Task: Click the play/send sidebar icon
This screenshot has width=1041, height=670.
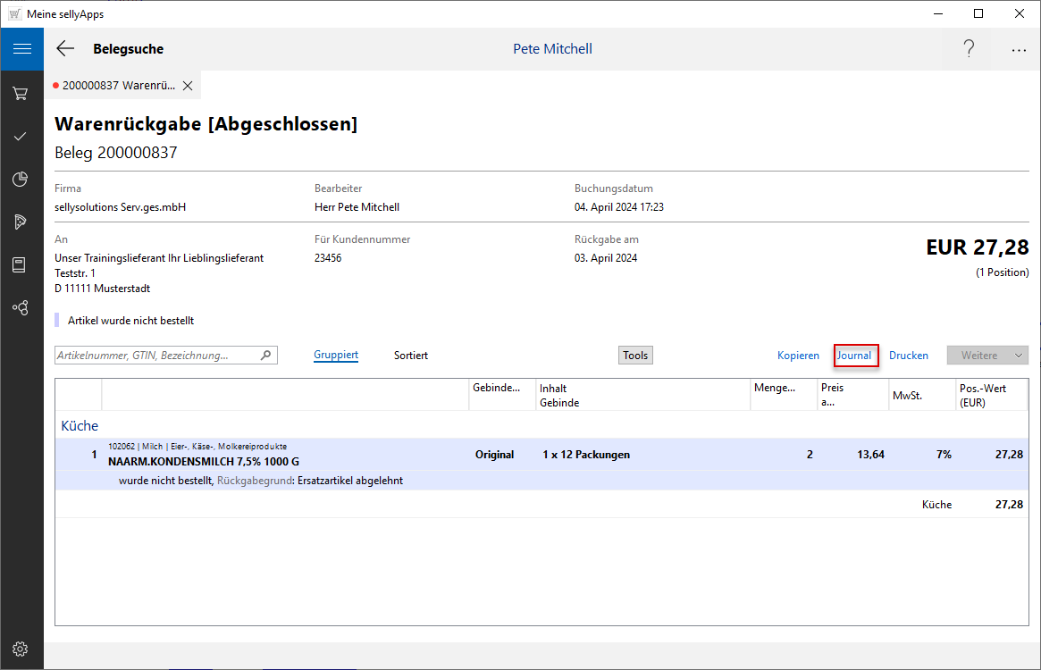Action: coord(21,222)
